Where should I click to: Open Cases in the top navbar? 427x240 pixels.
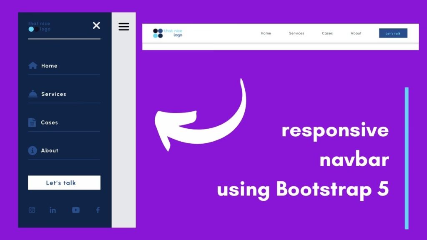click(x=327, y=33)
